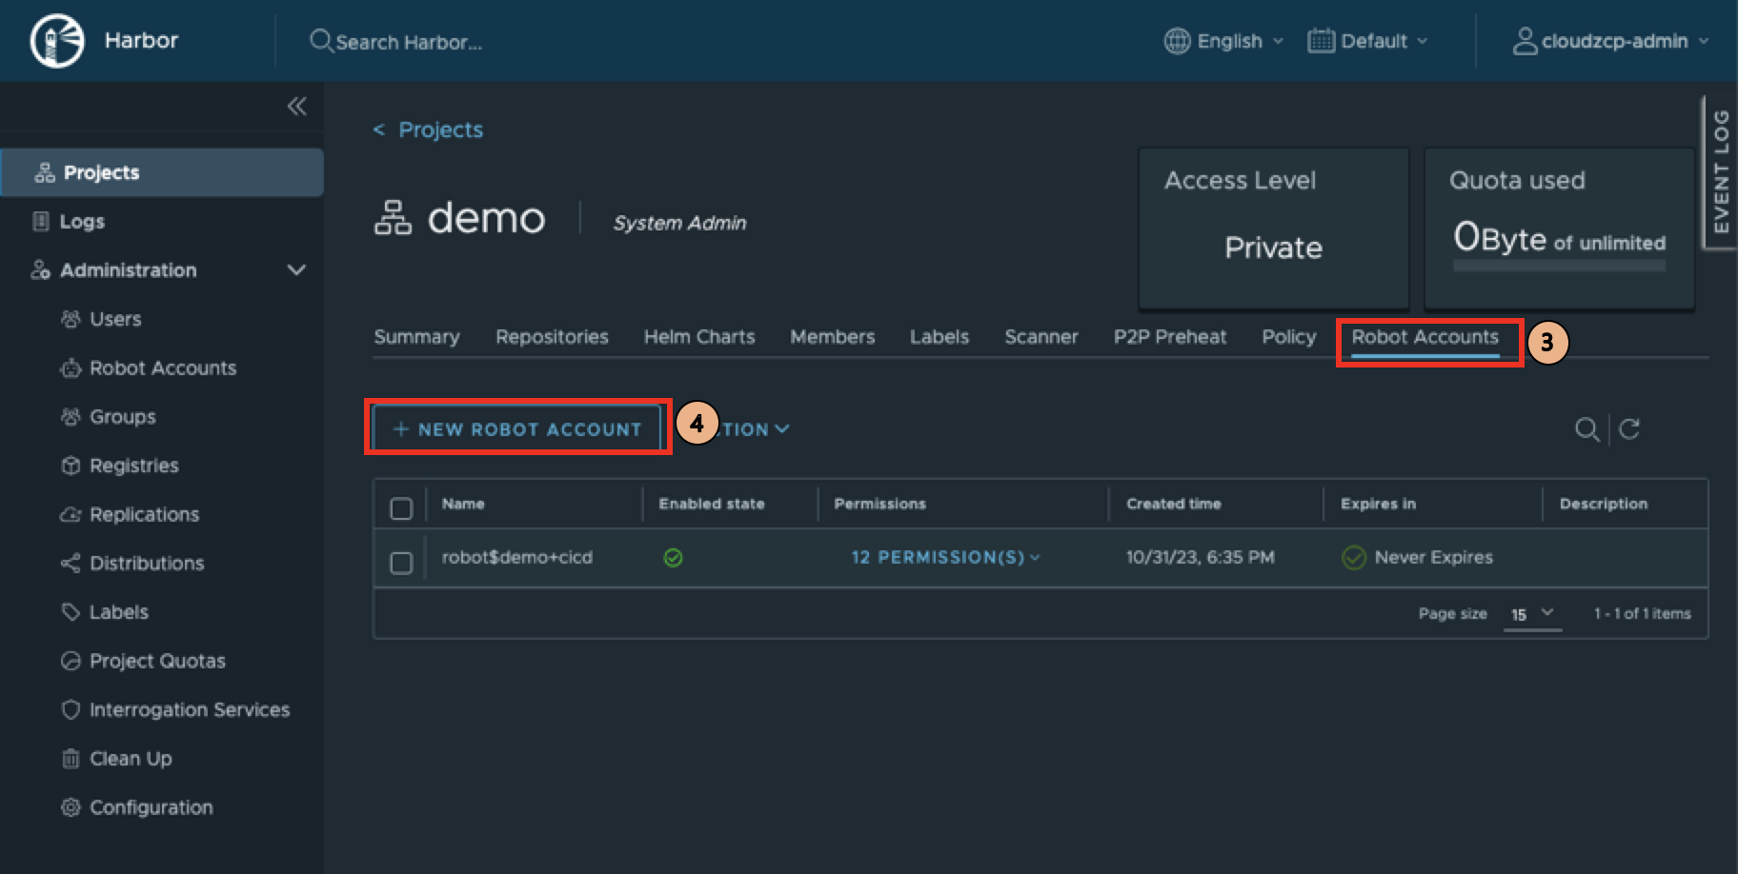Collapse the Administration section chevron

[x=296, y=270]
